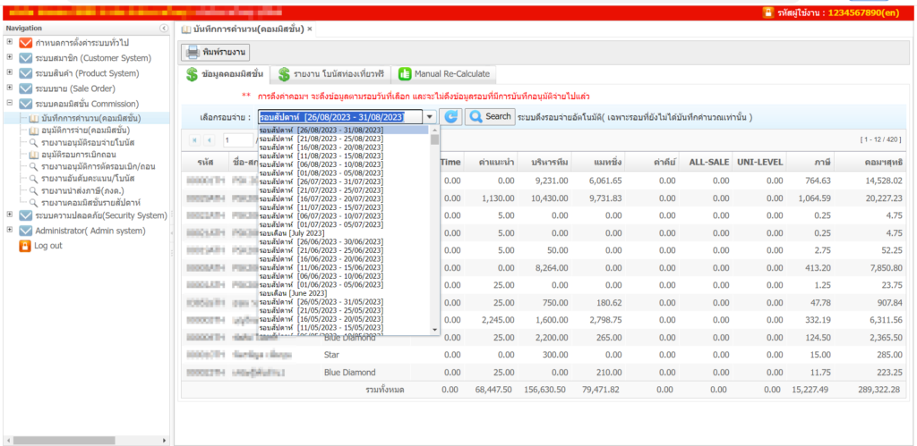Click the Search button
The image size is (917, 446).
click(x=490, y=117)
